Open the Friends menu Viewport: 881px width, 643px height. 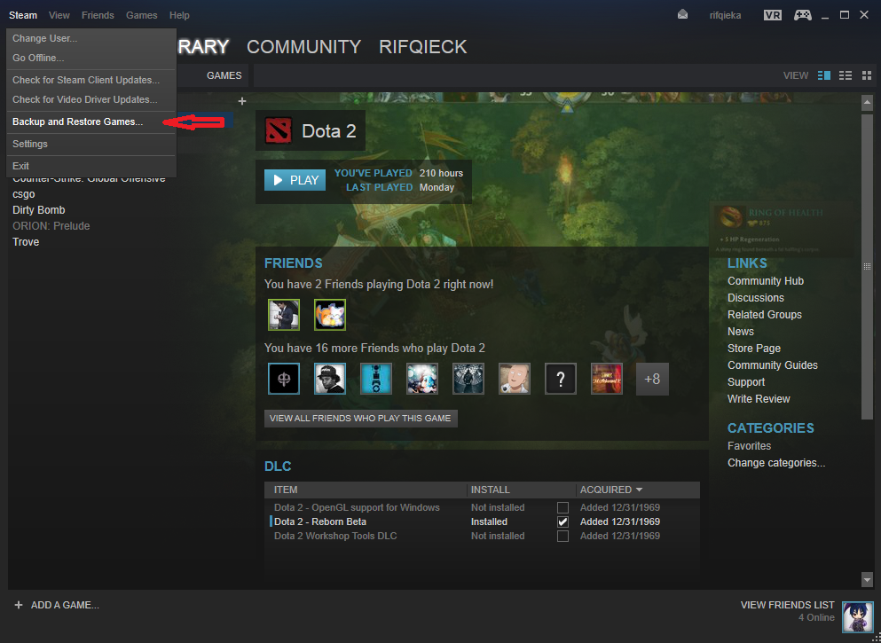[x=98, y=15]
